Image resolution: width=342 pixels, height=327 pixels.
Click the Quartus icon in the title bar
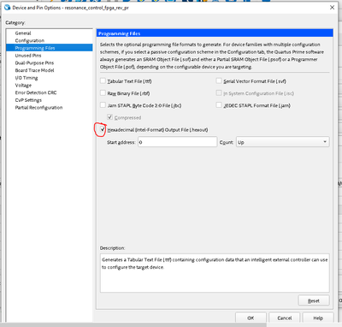click(x=7, y=7)
